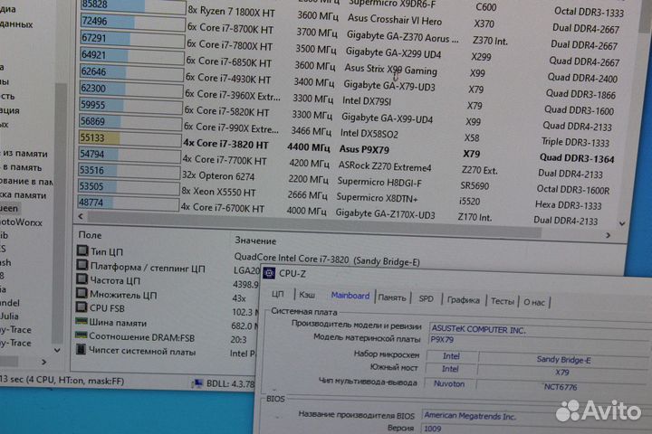This screenshot has width=652, height=434.
Task: Select the '6x Core i7-990X Extre...' row
Action: [x=231, y=127]
